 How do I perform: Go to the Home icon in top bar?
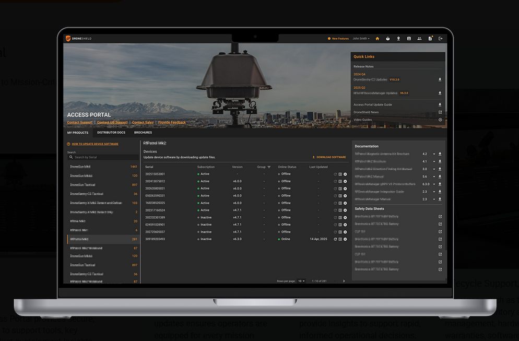point(377,39)
